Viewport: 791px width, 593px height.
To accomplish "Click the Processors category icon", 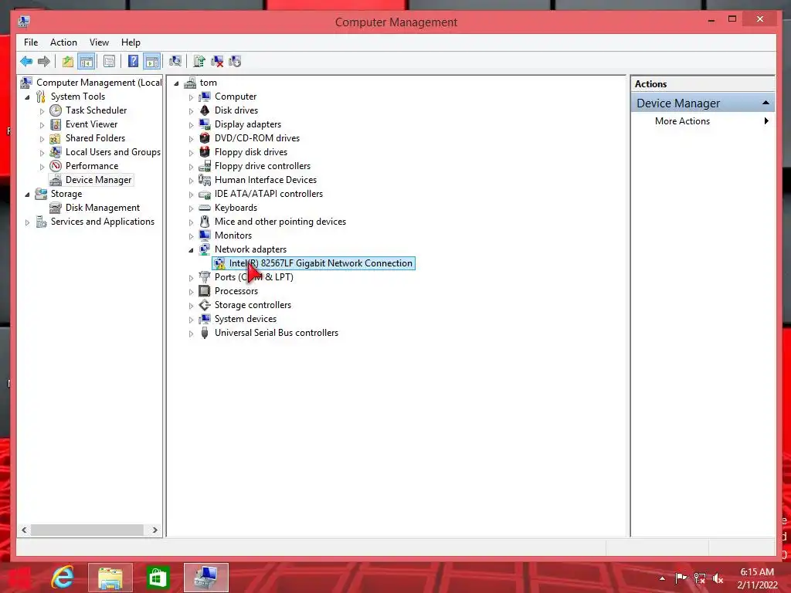I will click(204, 291).
